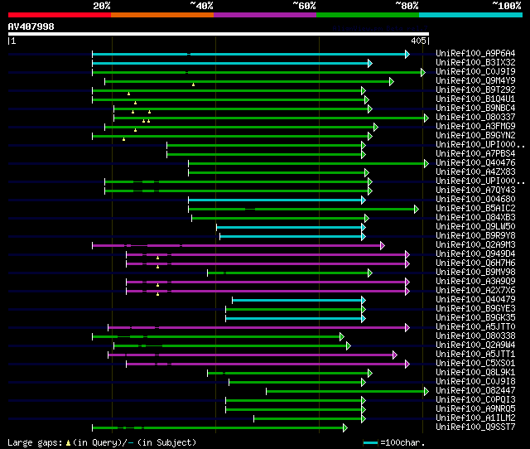Click the cyan =100char scale bar
The image size is (530, 449).
[370, 442]
